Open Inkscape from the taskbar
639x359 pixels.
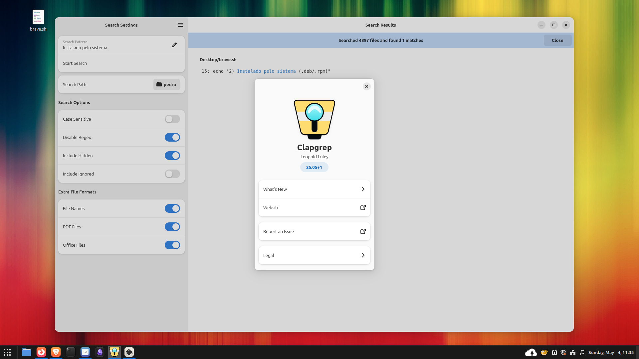coord(129,352)
